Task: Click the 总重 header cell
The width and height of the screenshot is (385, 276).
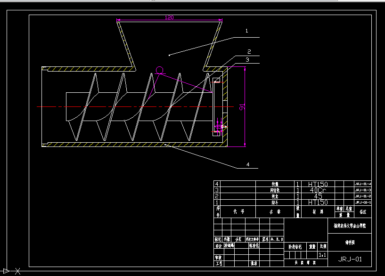Action: point(349,209)
